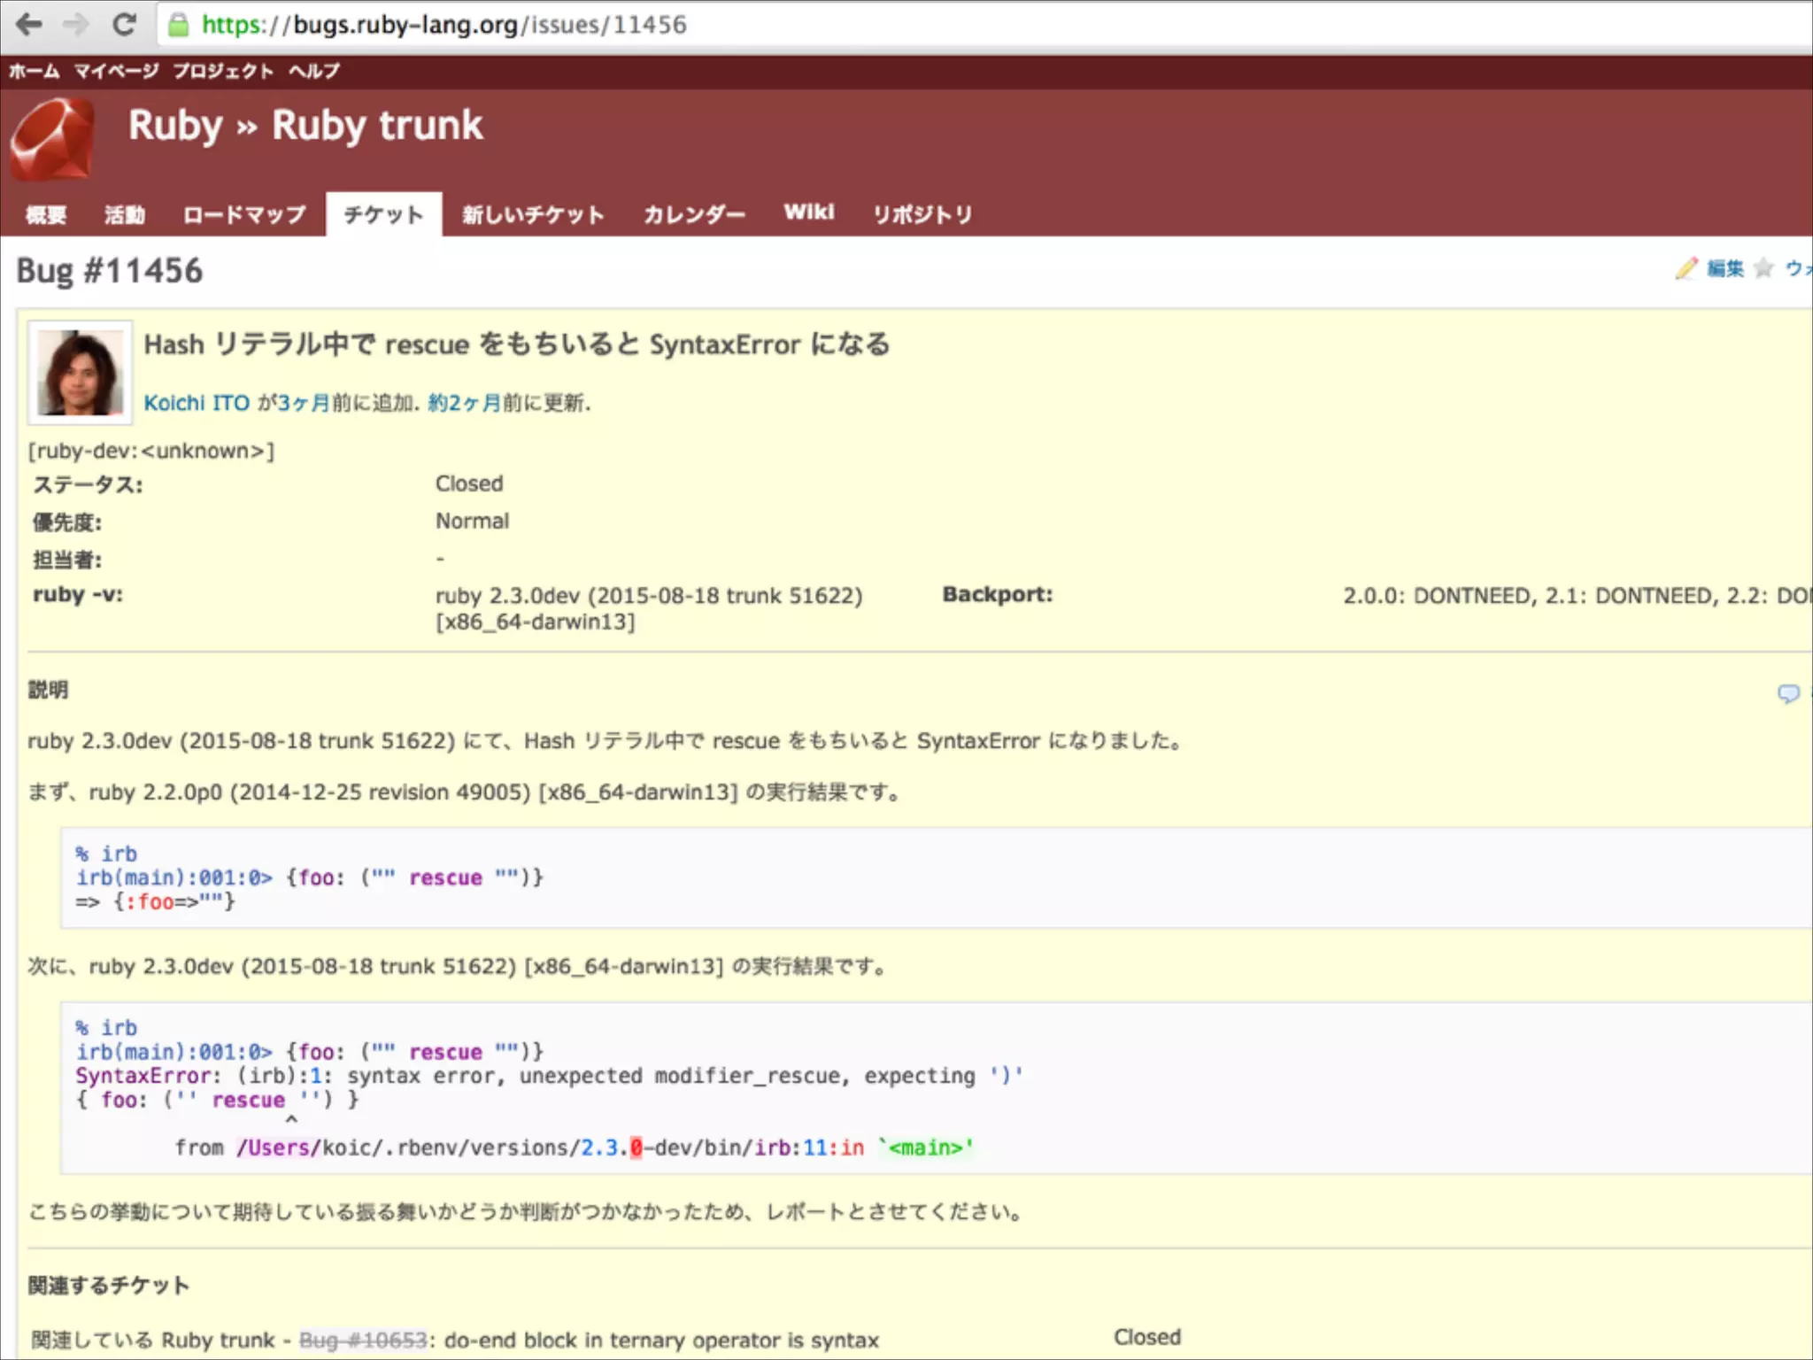Click the 3ヶ月 added time link
1813x1360 pixels.
tap(305, 403)
